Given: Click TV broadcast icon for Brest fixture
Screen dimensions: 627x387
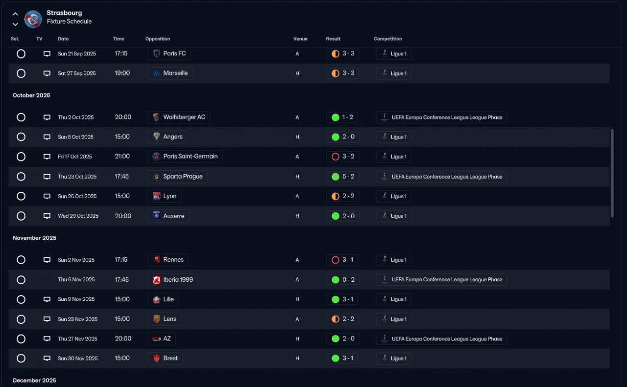Looking at the screenshot, I should 47,359.
